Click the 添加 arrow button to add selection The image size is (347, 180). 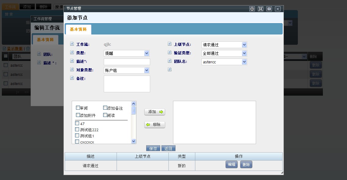pyautogui.click(x=155, y=112)
